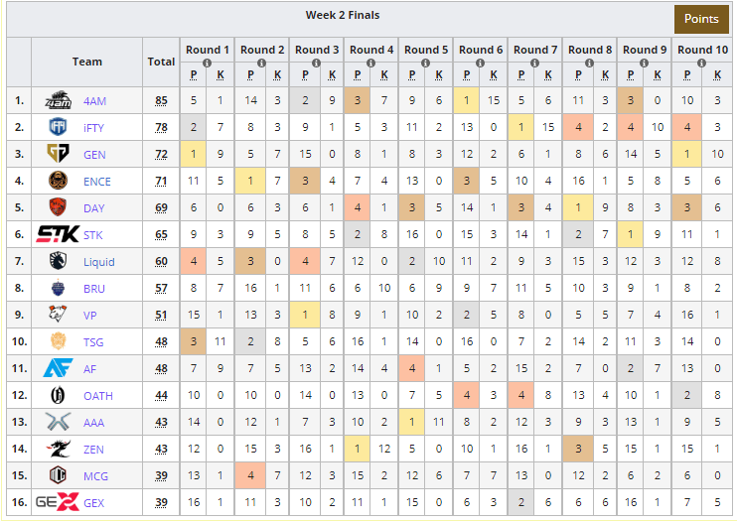Click the GEX team logo
This screenshot has width=737, height=522.
58,502
